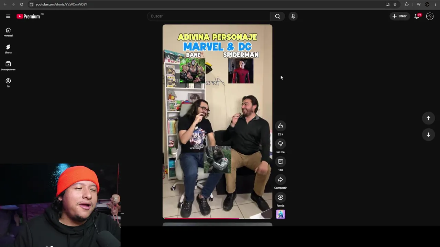Screen dimensions: 440x247
Task: Click the address bar URL
Action: pyautogui.click(x=61, y=4)
